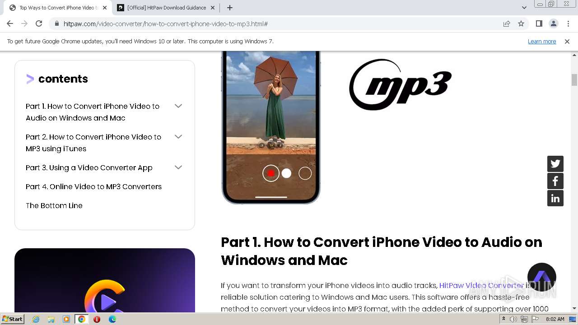Image resolution: width=578 pixels, height=325 pixels.
Task: Close the Top Ways to Convert tab
Action: tap(105, 8)
